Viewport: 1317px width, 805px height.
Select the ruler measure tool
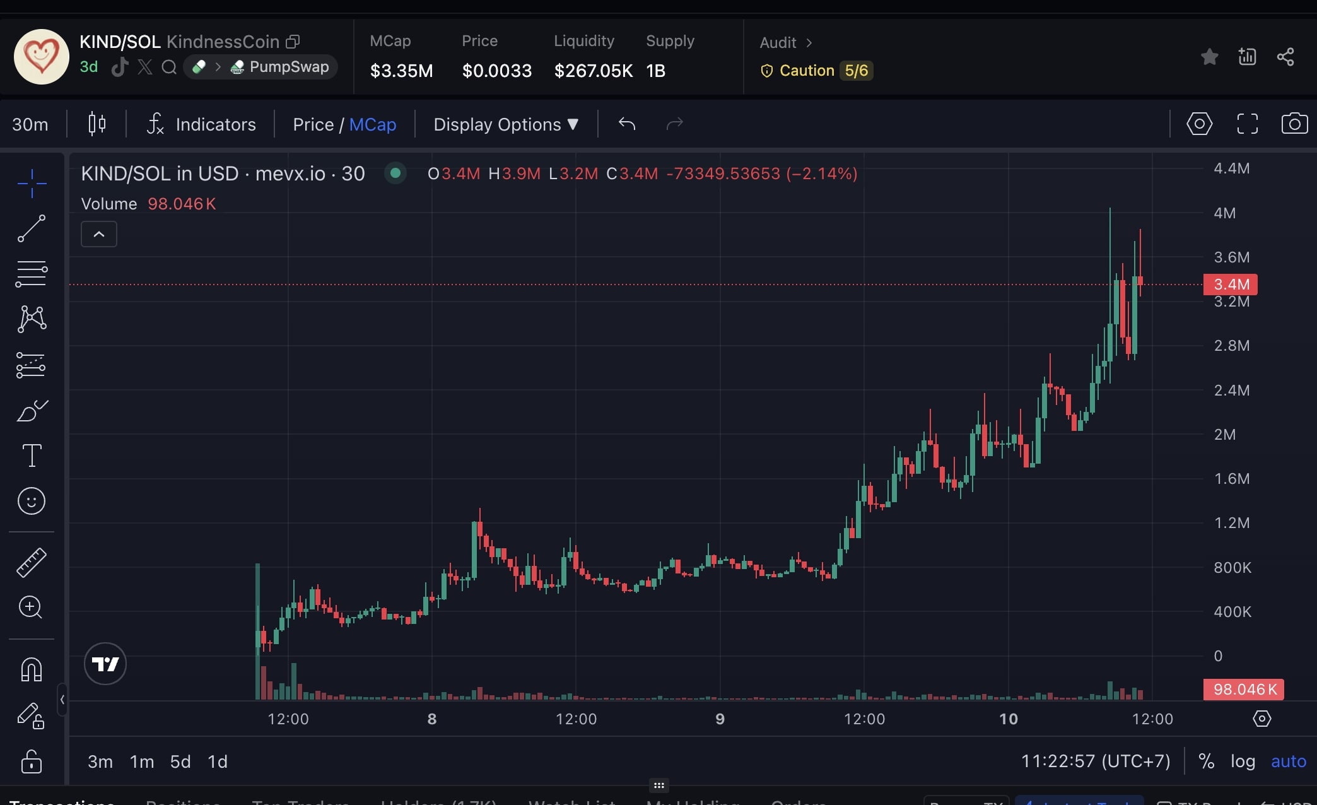point(32,562)
